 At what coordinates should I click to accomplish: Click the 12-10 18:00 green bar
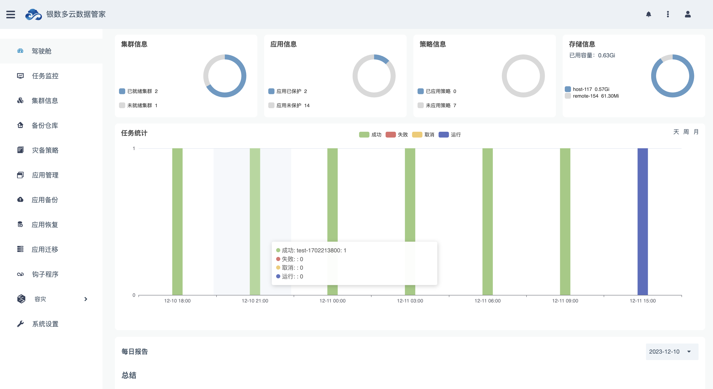(x=177, y=222)
